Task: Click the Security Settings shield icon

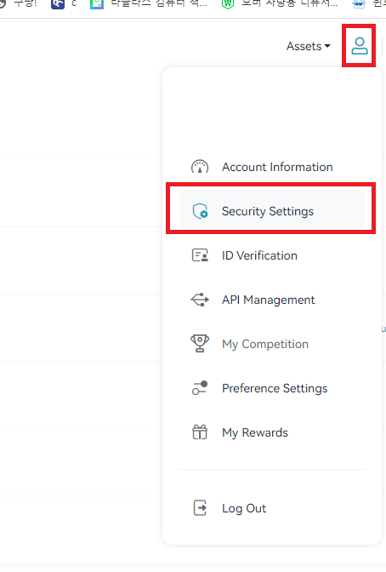Action: tap(200, 211)
